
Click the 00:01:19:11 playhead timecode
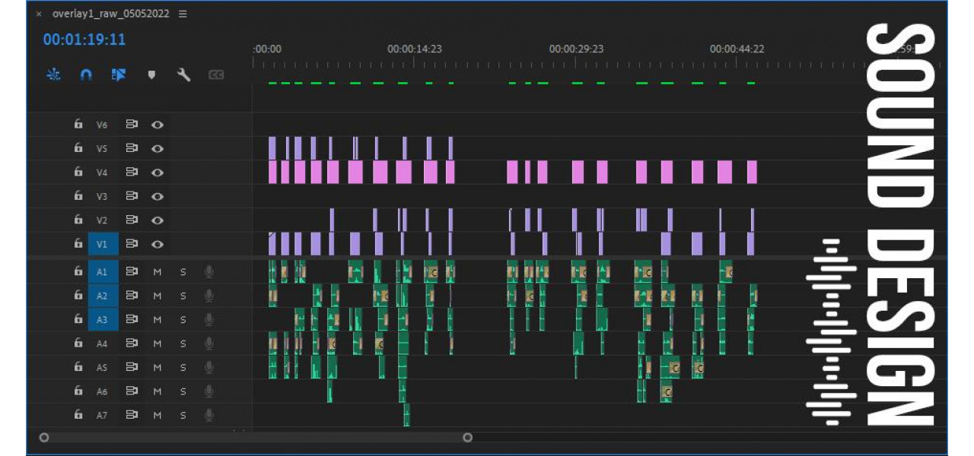84,40
